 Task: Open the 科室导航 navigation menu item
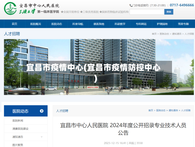coord(78,24)
